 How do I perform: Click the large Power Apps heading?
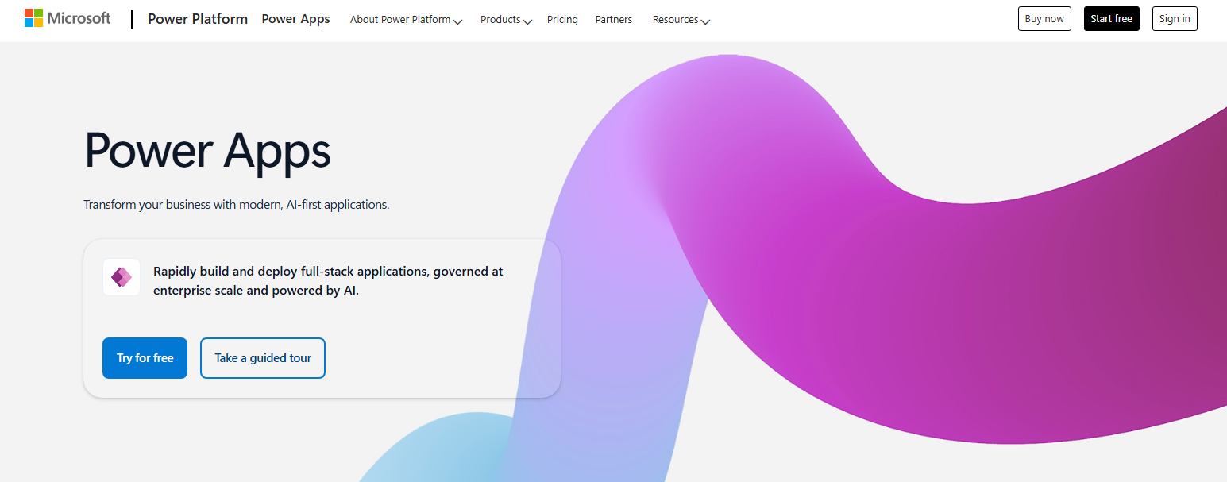click(x=207, y=149)
